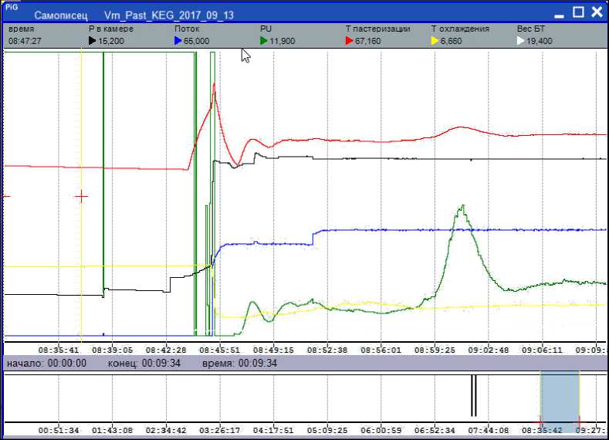Screen dimensions: 609x440
Task: Select the время value 08:47:27
Action: (x=25, y=41)
